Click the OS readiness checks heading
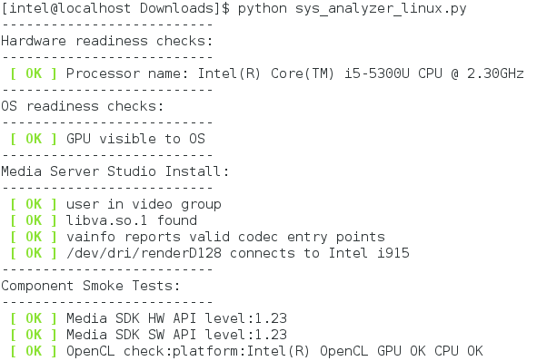Screen dimensions: 537x361 82,106
